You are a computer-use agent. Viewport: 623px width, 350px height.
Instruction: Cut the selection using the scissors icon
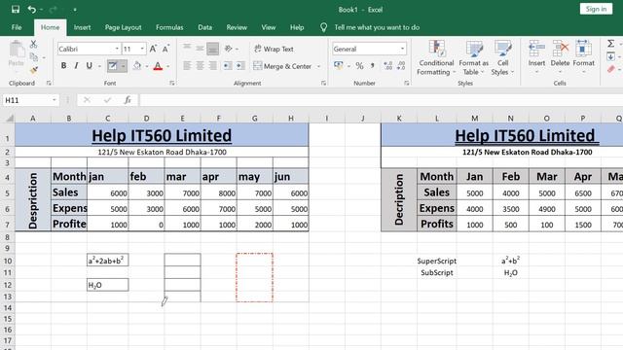pyautogui.click(x=34, y=45)
